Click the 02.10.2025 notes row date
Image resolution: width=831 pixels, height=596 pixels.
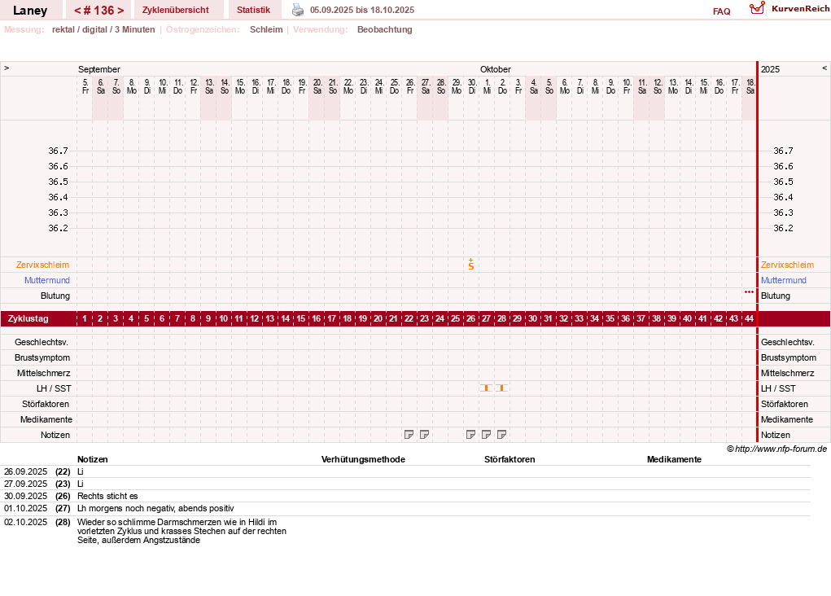25,522
